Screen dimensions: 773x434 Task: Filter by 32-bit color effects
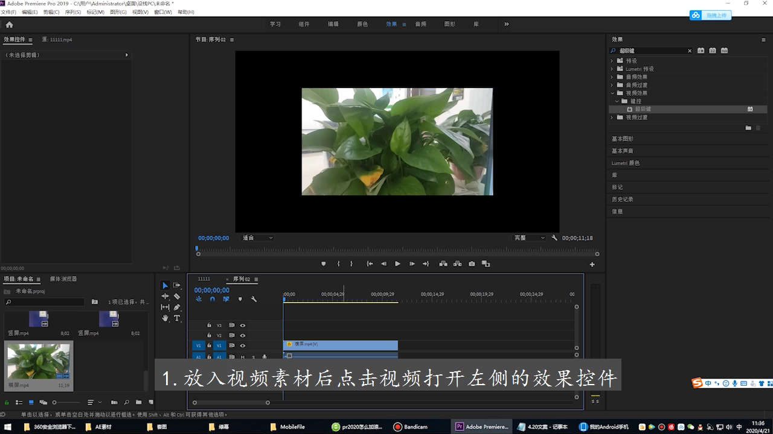pos(713,51)
